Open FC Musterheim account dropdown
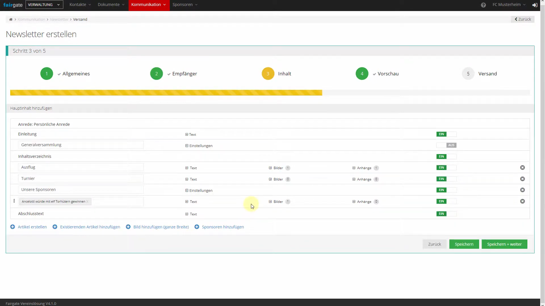Image resolution: width=545 pixels, height=306 pixels. pyautogui.click(x=509, y=5)
